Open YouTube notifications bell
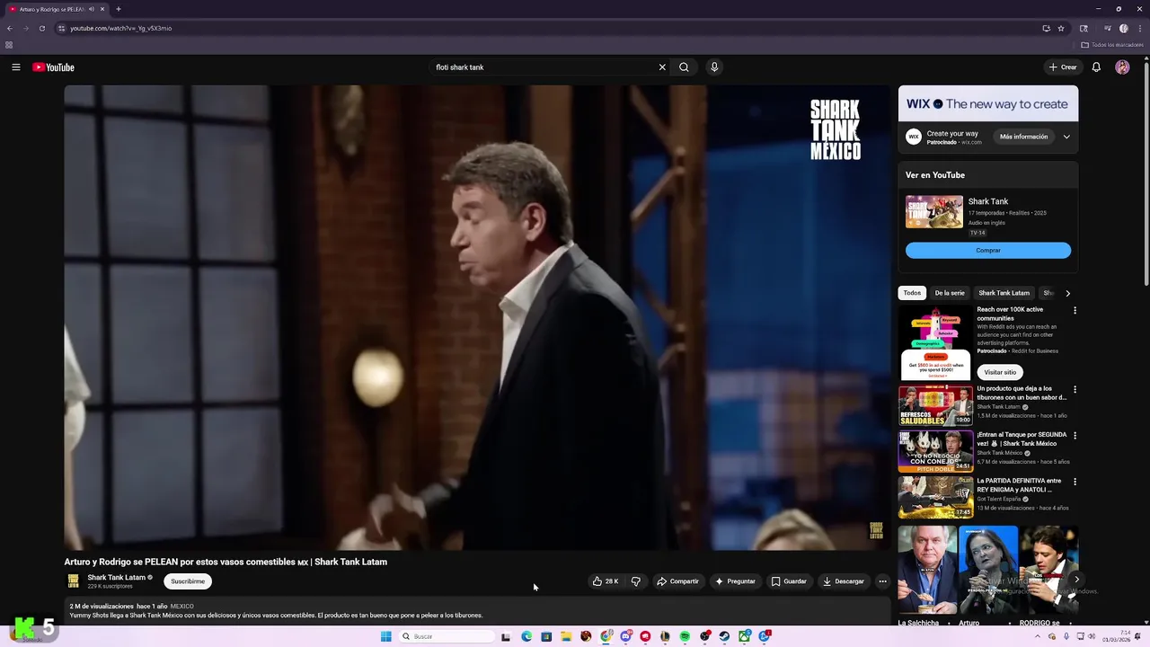1150x647 pixels. [1096, 67]
